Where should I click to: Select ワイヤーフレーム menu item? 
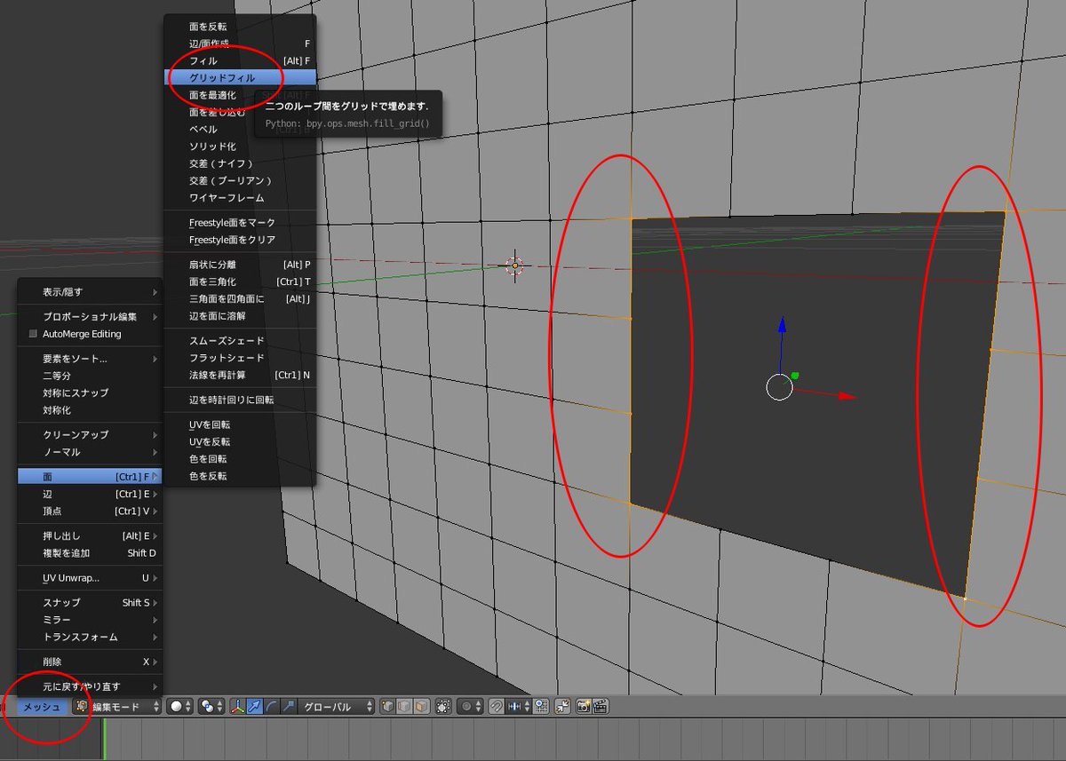coord(240,197)
